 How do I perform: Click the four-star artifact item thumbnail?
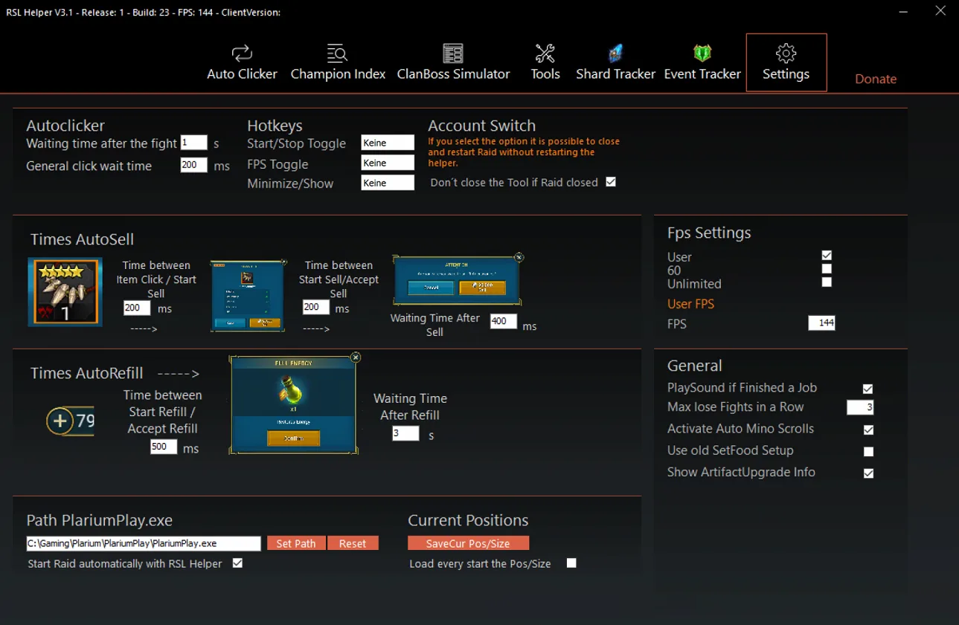(65, 292)
